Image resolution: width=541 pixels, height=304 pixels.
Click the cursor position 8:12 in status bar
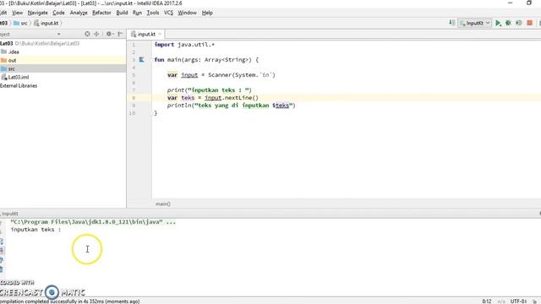487,301
